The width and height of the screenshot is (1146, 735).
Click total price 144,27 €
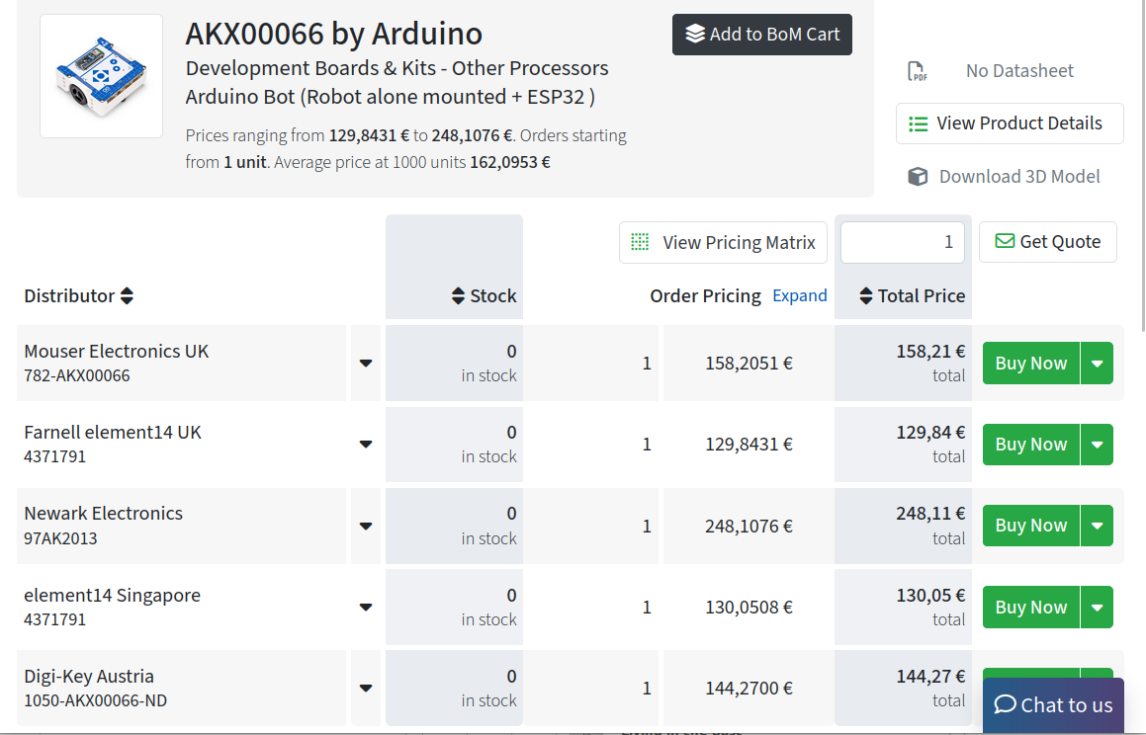[x=930, y=676]
